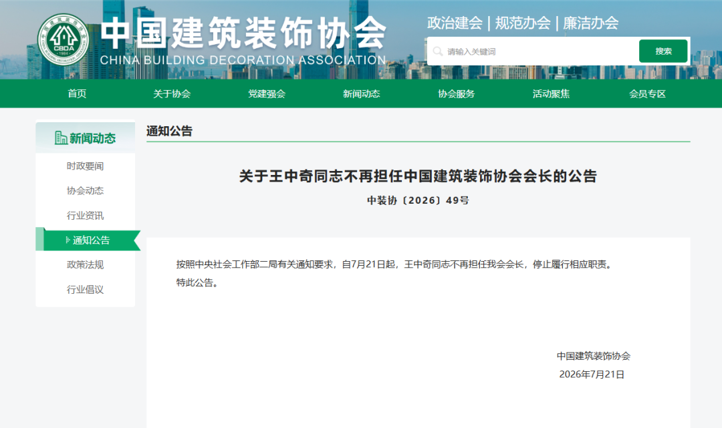Click the 通知公告 section heading
The image size is (722, 428).
tap(169, 131)
